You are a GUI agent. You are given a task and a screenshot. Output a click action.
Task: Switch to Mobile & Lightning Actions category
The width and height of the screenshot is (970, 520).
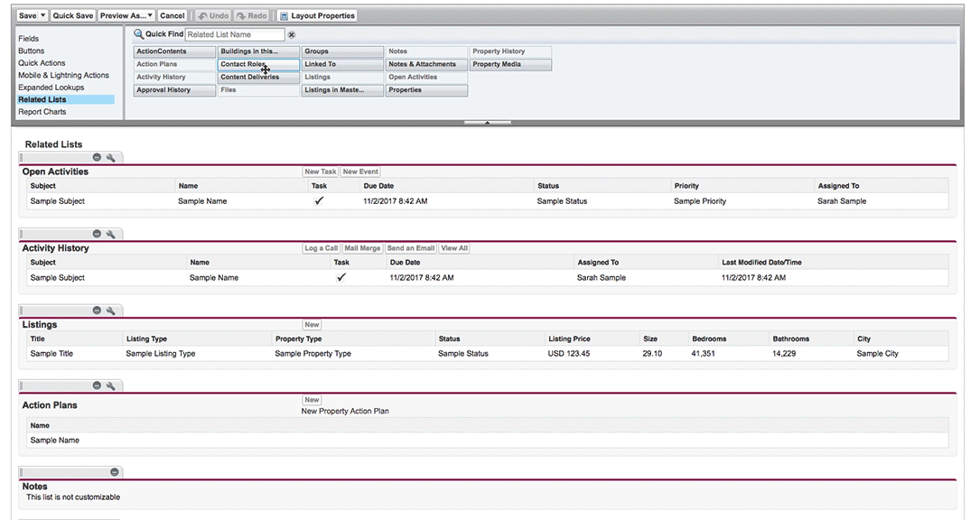[63, 76]
